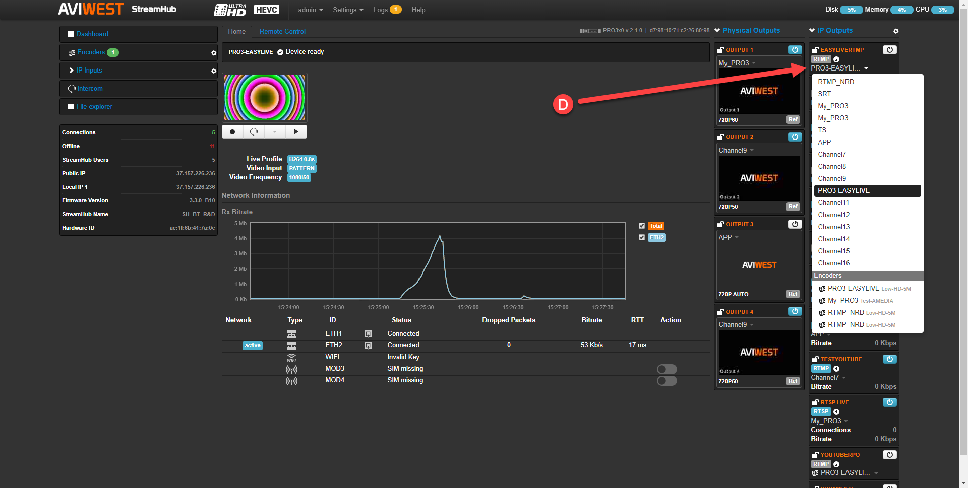968x488 pixels.
Task: Open the OUTPUT 3 APP source dropdown
Action: click(729, 237)
